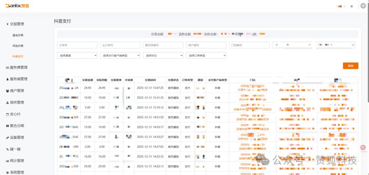
Task: Click the pink floating translate icon
Action: point(363,147)
